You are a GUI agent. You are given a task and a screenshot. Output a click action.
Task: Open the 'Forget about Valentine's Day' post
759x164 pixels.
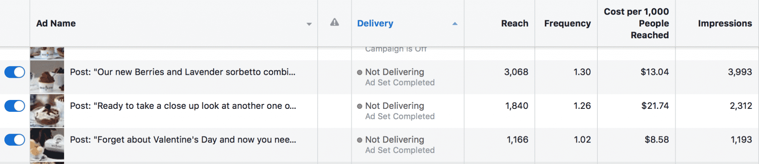point(183,140)
